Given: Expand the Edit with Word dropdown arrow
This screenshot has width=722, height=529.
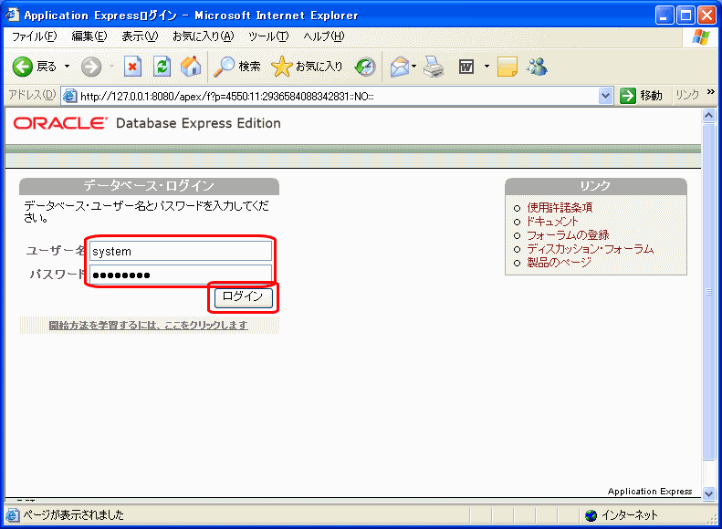Looking at the screenshot, I should tap(487, 67).
